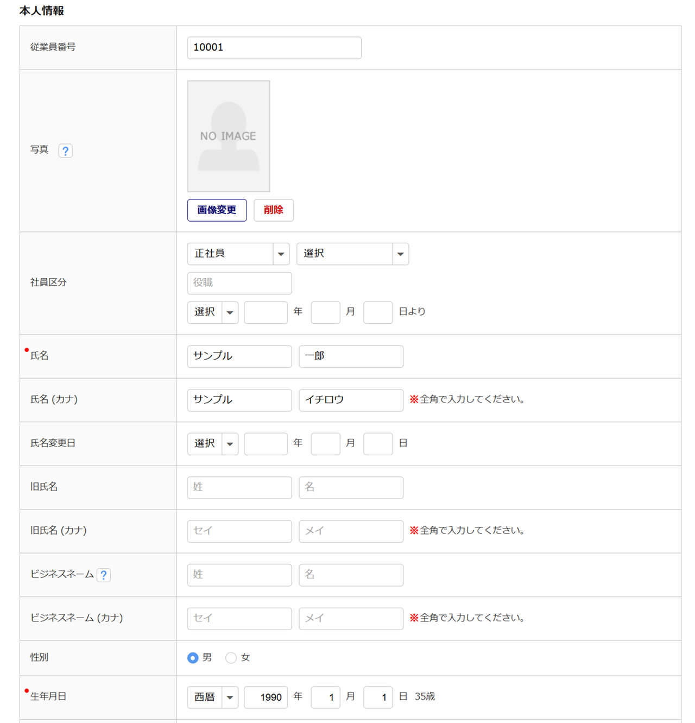The width and height of the screenshot is (695, 723).
Task: Click the 本人情報 section heading
Action: [x=42, y=11]
